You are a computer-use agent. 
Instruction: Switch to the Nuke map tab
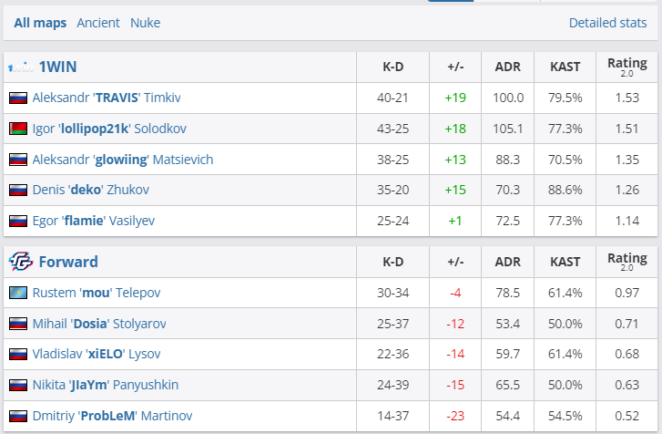click(145, 23)
